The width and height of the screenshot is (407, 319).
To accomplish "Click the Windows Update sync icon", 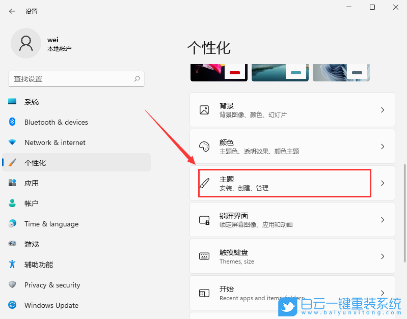I will pos(12,305).
